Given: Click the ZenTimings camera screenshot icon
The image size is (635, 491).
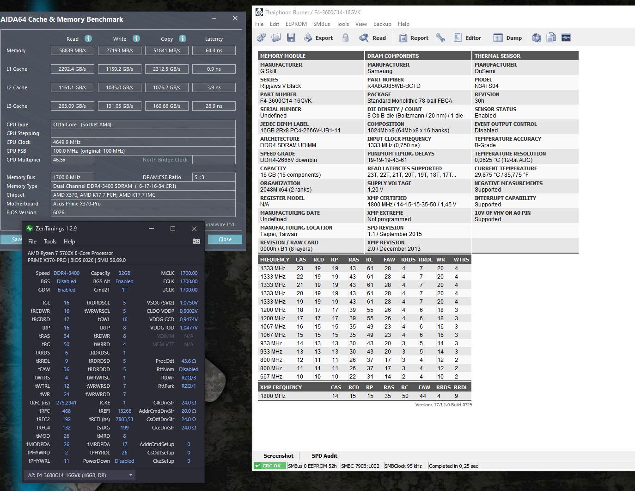Looking at the screenshot, I should tap(196, 241).
